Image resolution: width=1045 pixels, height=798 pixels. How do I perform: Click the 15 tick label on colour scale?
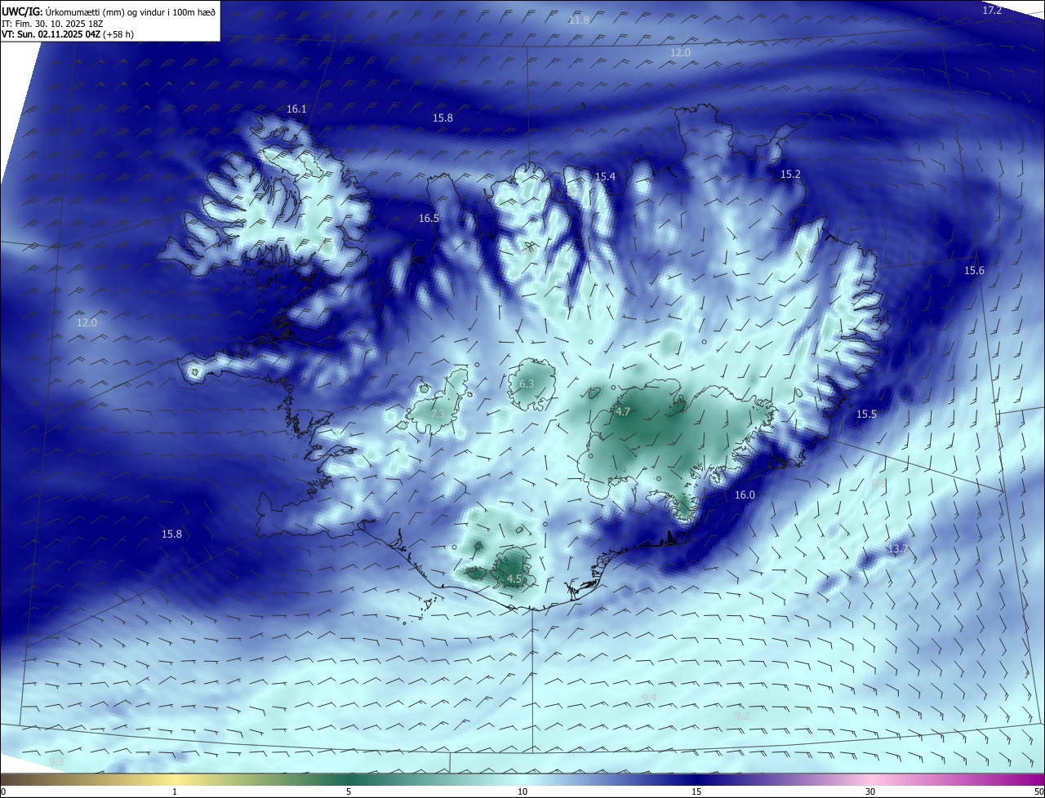[x=696, y=791]
